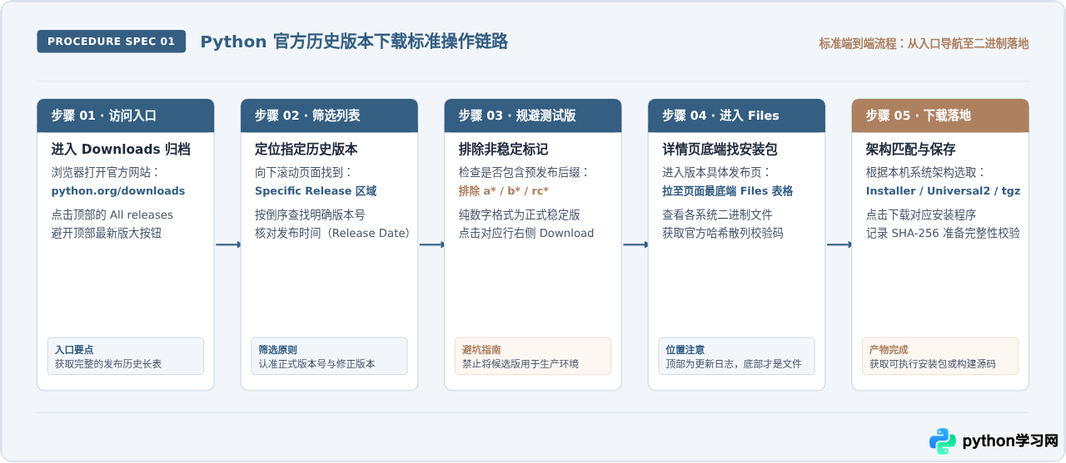
Task: Click 获取官方哈希散列校验码 line
Action: [x=723, y=233]
